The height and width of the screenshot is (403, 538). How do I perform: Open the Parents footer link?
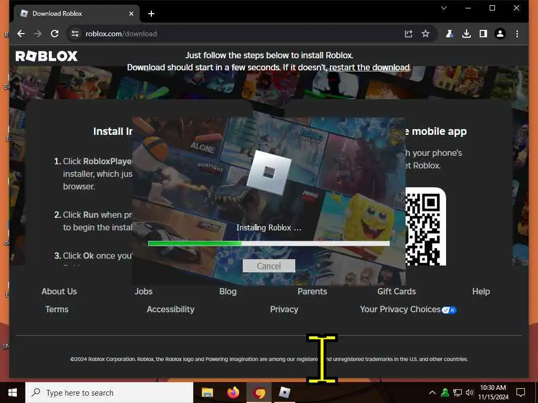[312, 291]
